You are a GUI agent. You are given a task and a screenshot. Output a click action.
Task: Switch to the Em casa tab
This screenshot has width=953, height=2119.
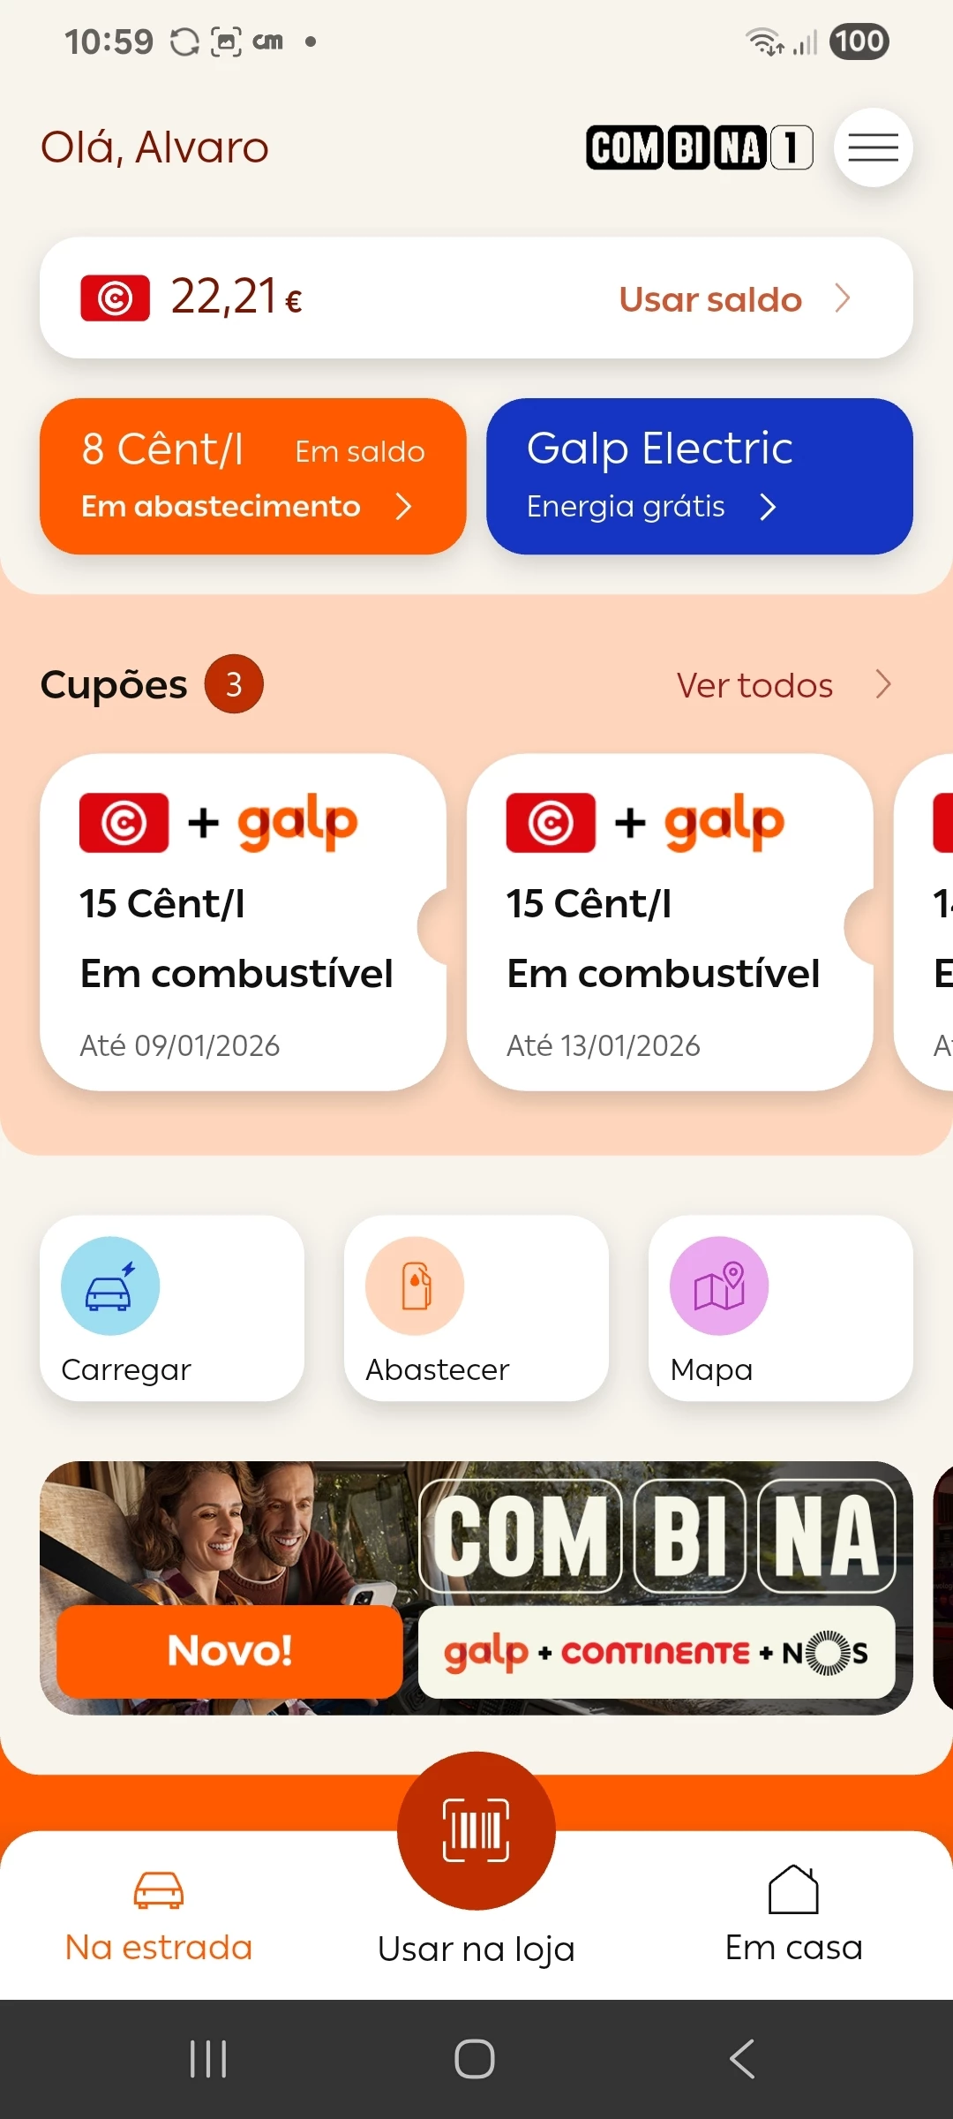(x=793, y=1914)
